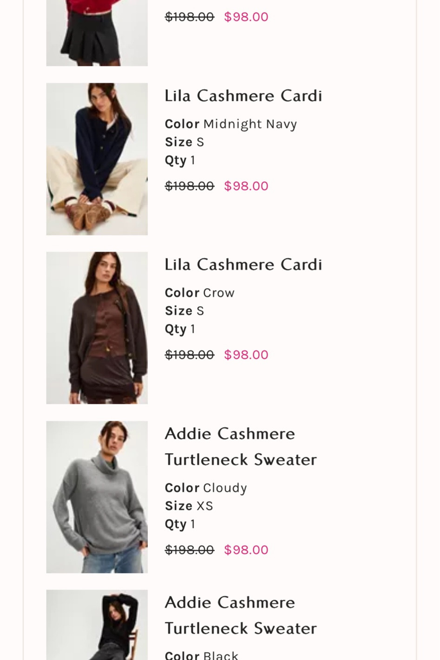This screenshot has width=440, height=660.
Task: Click the Crow brown cardigan product image
Action: [97, 327]
